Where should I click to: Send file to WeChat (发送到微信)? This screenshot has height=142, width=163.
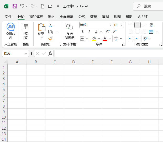coord(70,31)
